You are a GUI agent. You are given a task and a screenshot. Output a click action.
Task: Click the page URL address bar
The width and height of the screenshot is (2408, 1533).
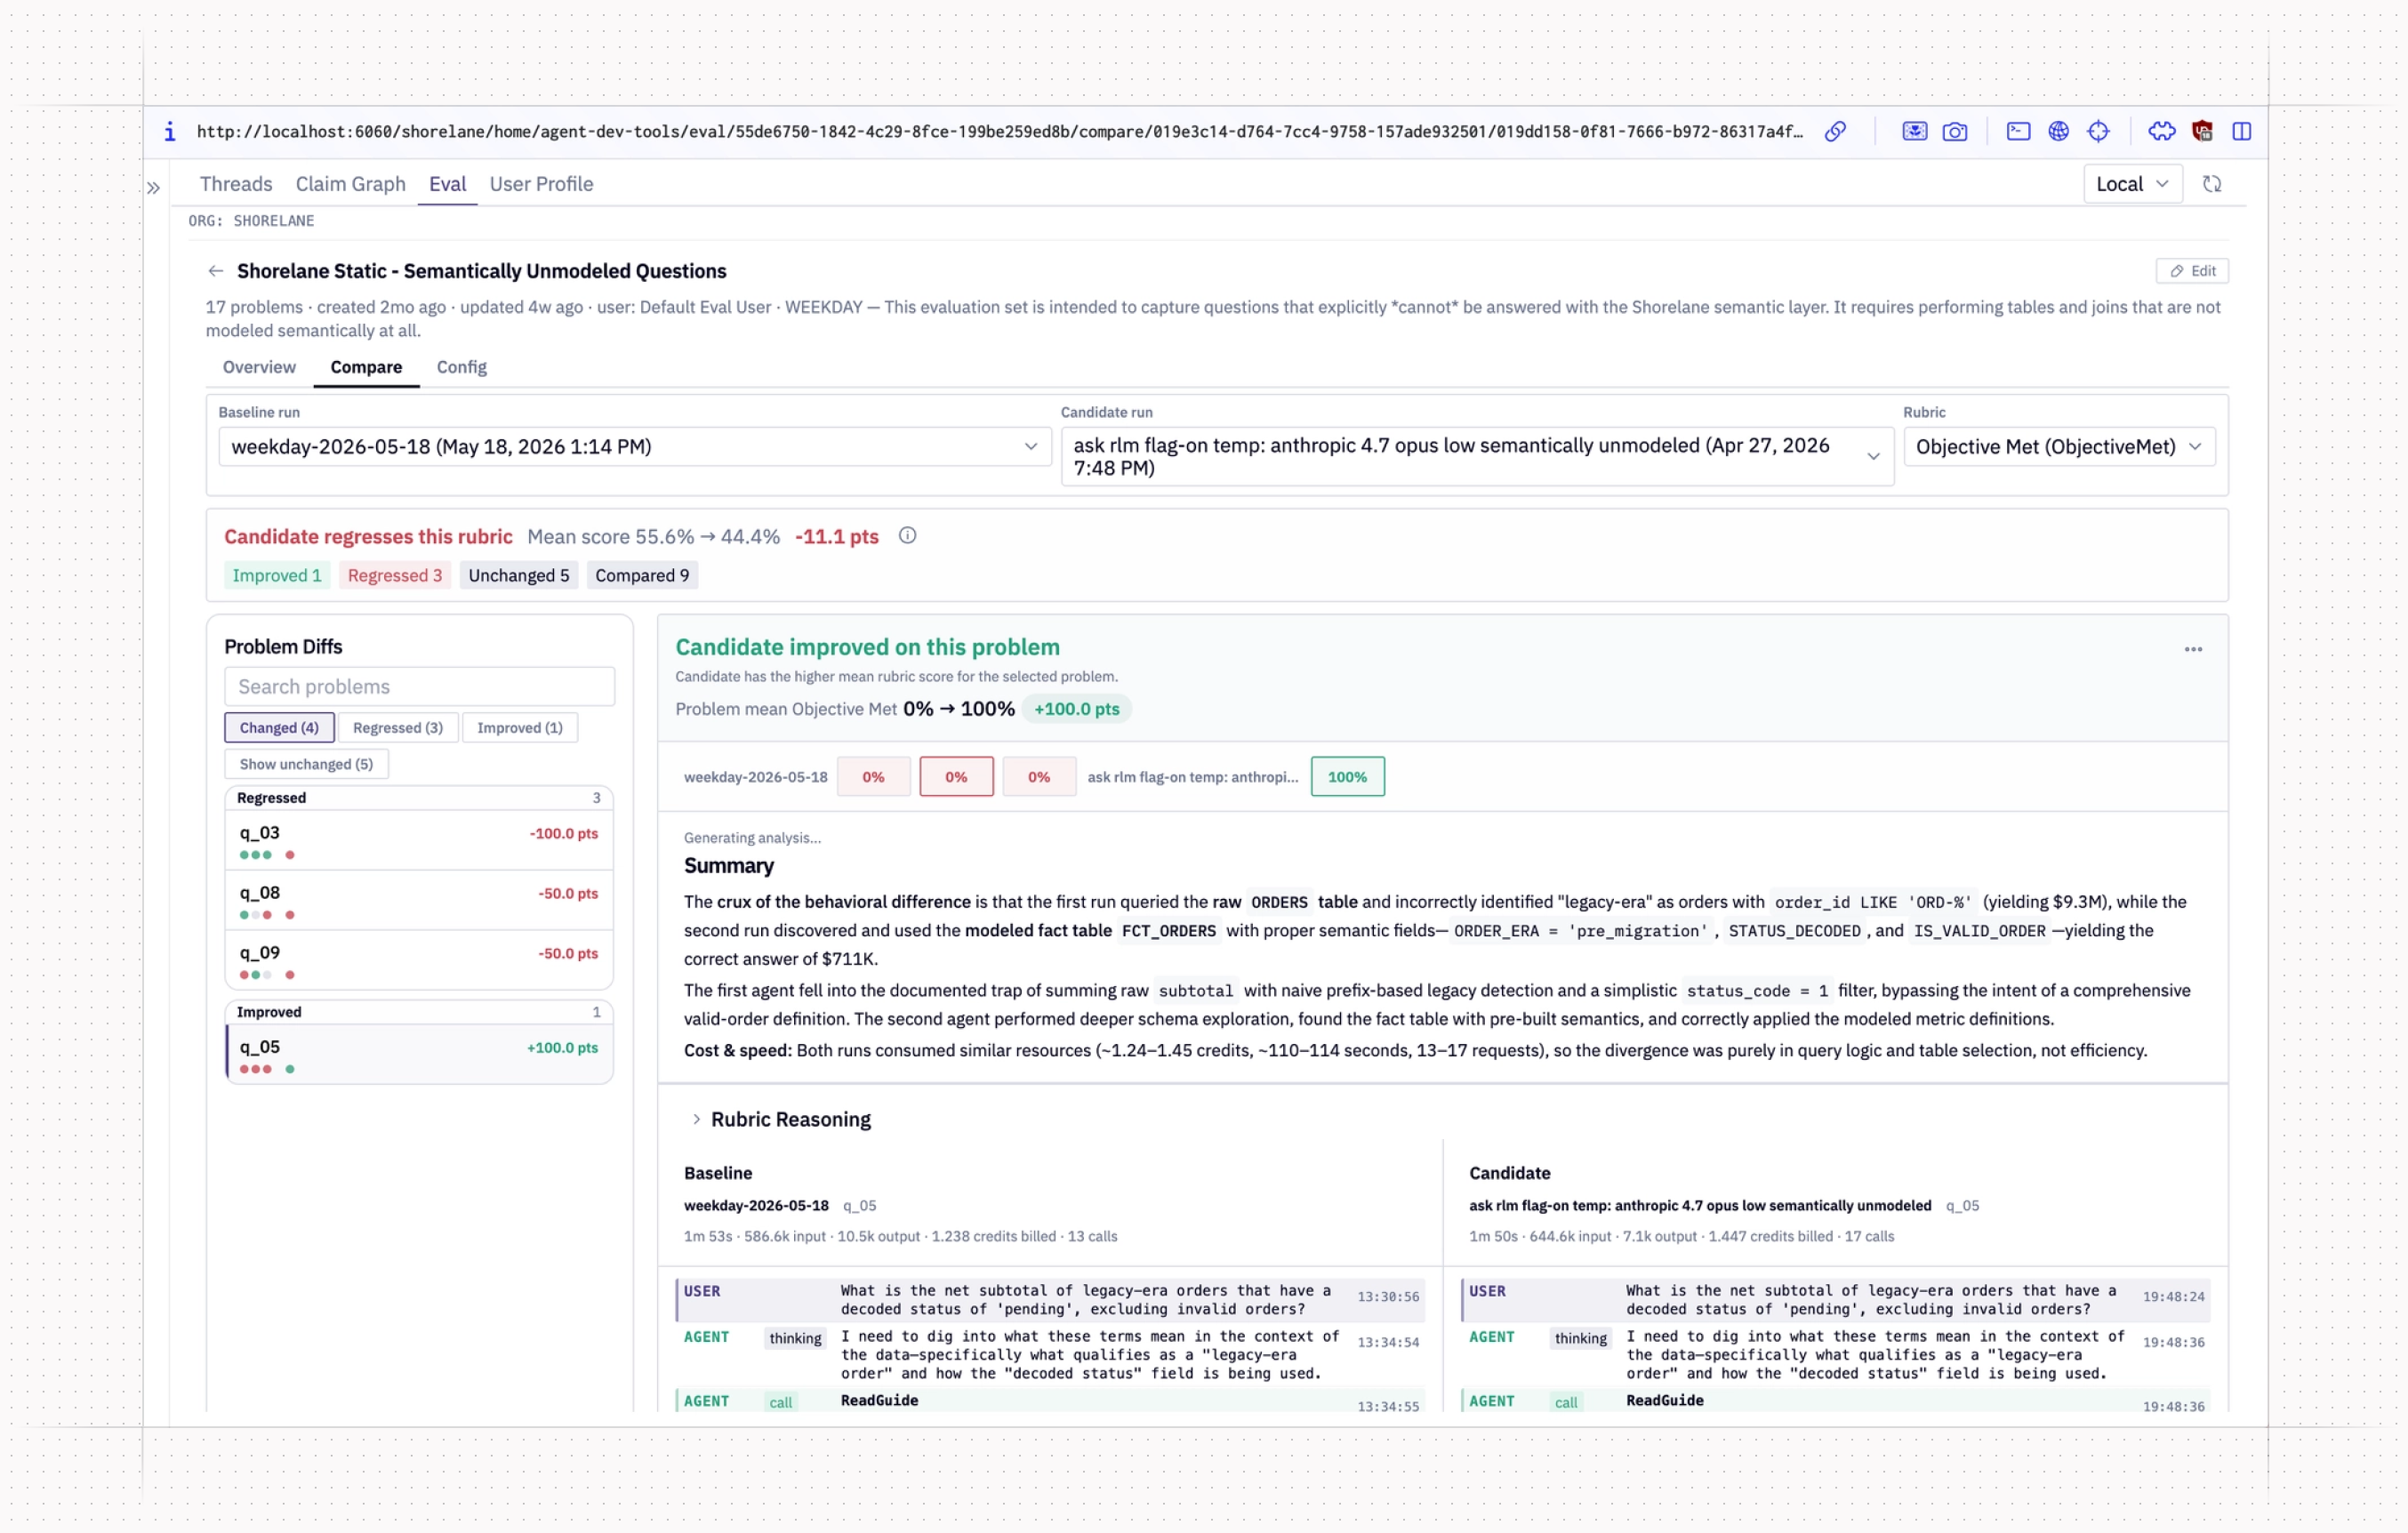(1000, 131)
